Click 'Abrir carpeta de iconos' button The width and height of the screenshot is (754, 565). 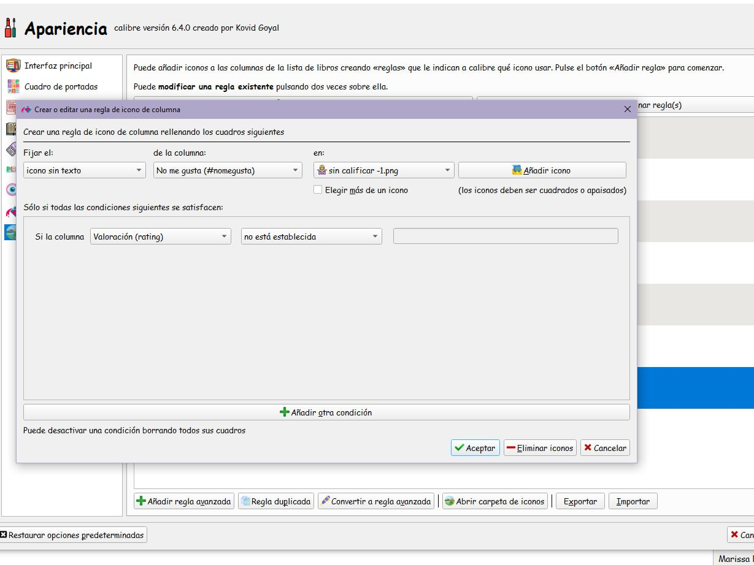[494, 501]
